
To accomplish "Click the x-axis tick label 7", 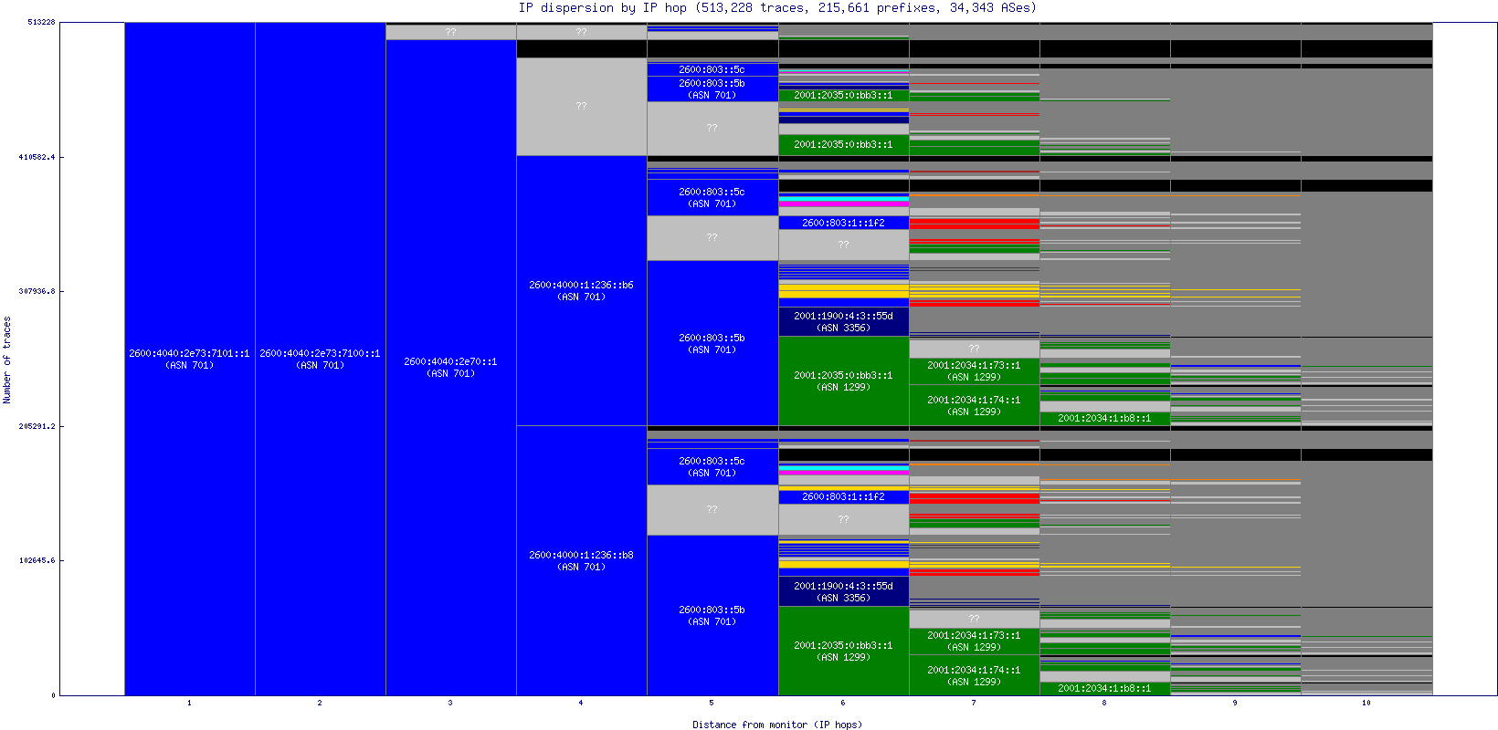I will (x=974, y=703).
